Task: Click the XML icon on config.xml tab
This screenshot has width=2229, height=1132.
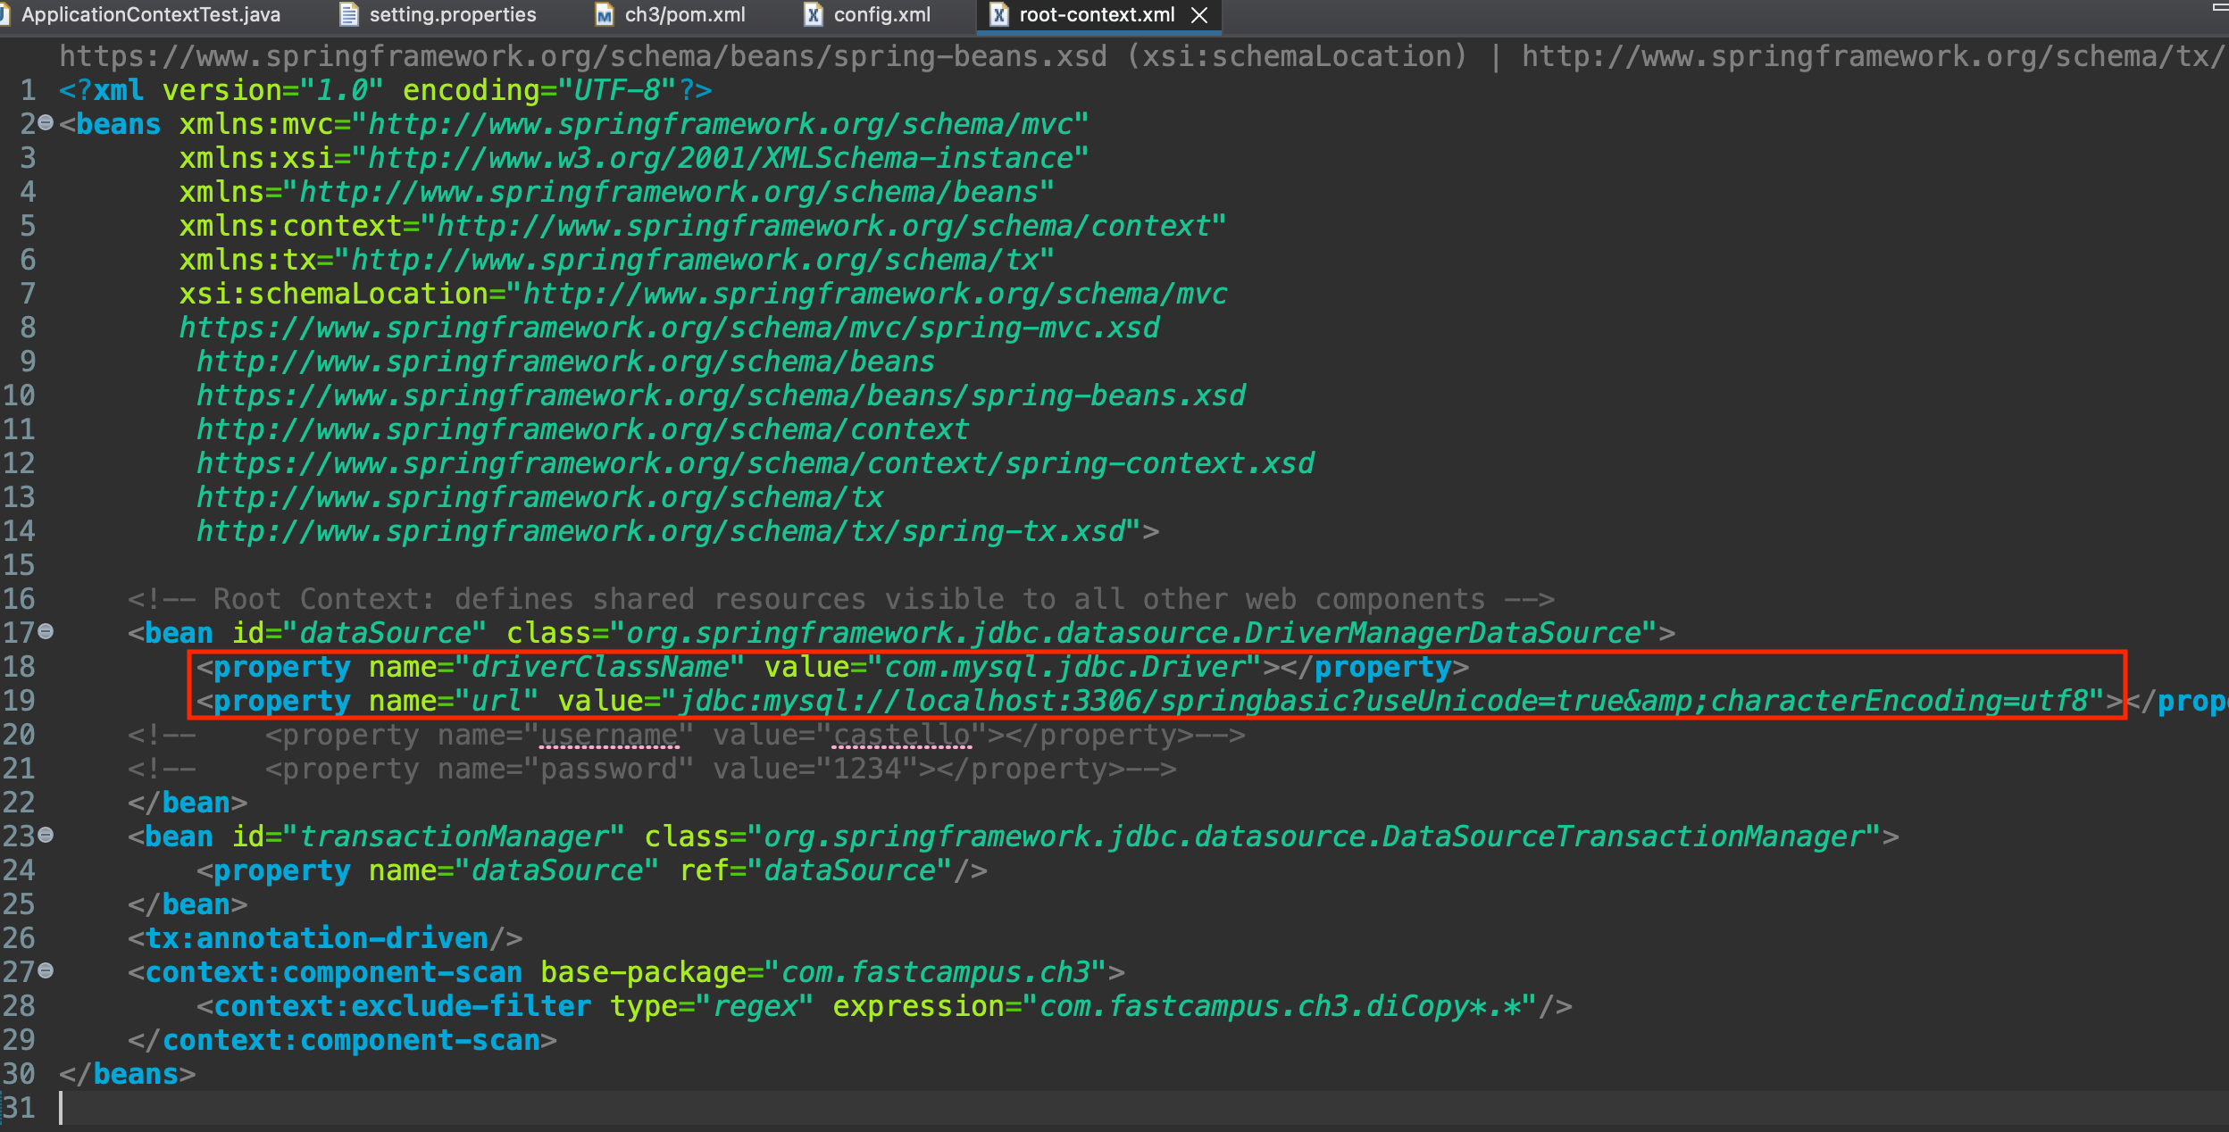Action: pyautogui.click(x=813, y=14)
